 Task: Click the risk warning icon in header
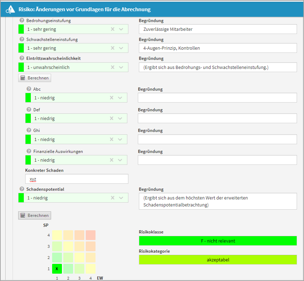[10, 9]
